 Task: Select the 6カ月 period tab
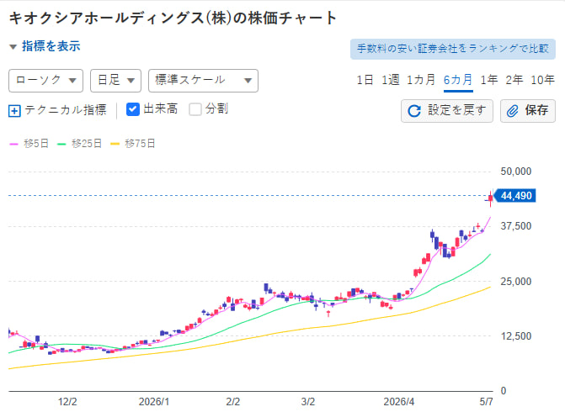pyautogui.click(x=458, y=80)
